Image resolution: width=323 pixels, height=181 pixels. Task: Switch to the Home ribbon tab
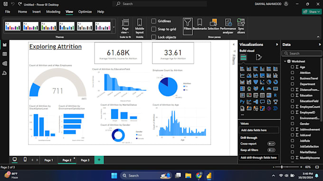click(x=22, y=12)
